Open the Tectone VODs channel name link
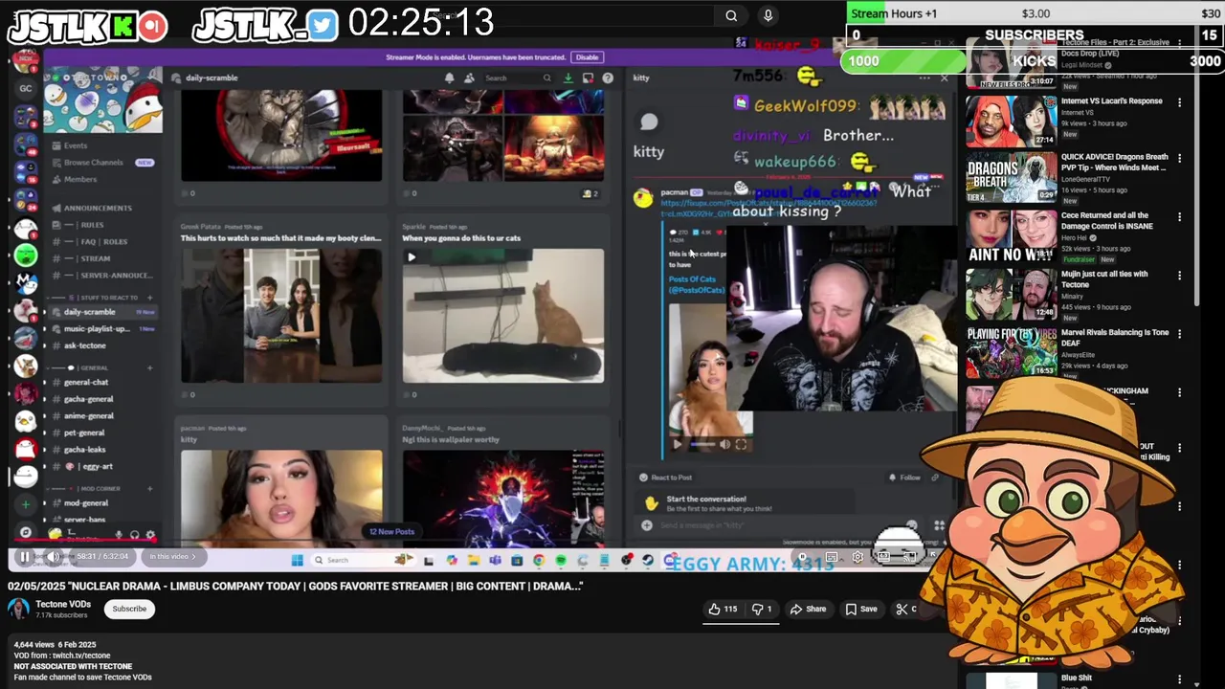This screenshot has height=689, width=1225. coord(63,604)
